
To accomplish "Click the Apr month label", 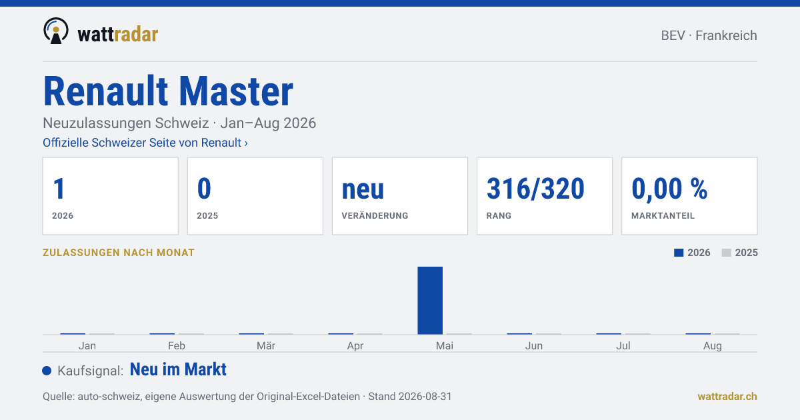I will pyautogui.click(x=355, y=345).
